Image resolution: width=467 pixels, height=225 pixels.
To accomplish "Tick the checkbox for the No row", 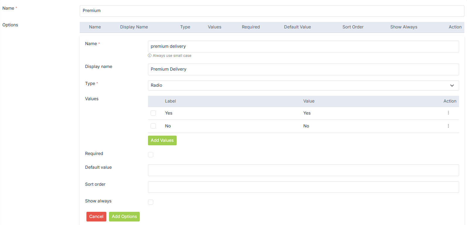I will [153, 126].
